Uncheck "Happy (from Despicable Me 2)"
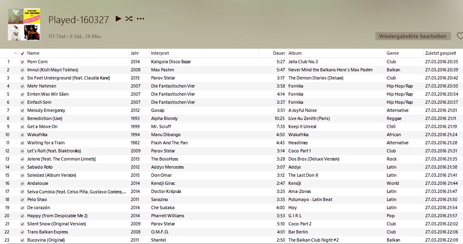This screenshot has width=463, height=244. click(x=22, y=216)
